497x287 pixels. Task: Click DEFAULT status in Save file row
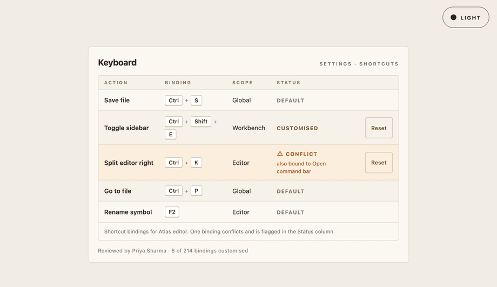[290, 101]
